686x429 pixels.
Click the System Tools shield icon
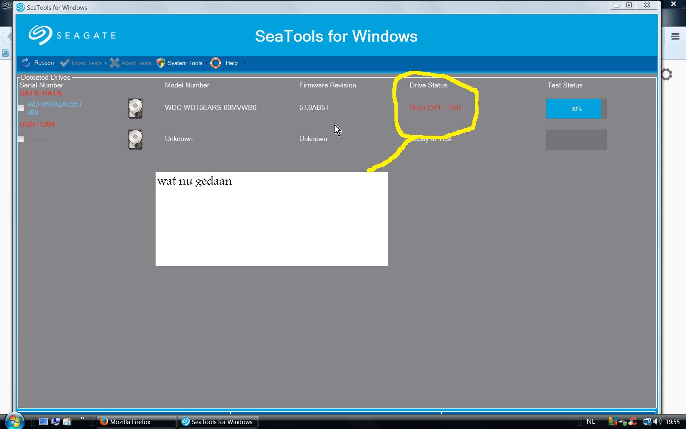pos(161,63)
